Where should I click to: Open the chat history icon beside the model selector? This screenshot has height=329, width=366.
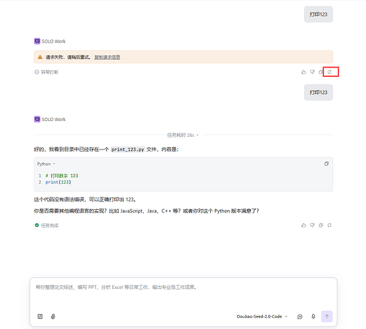pyautogui.click(x=300, y=316)
